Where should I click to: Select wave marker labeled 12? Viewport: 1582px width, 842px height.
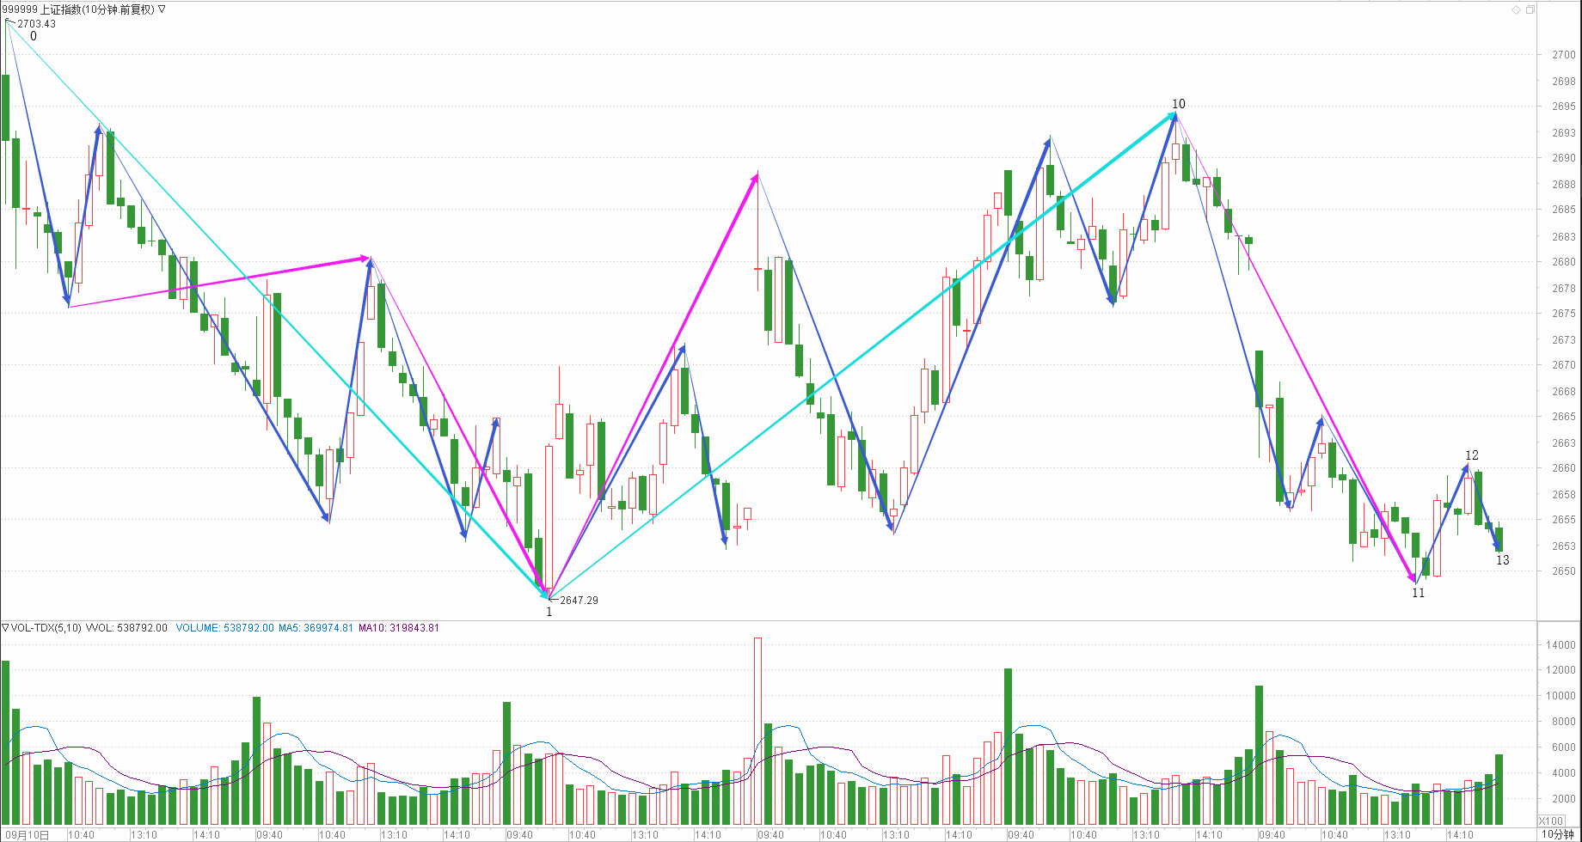(1472, 455)
